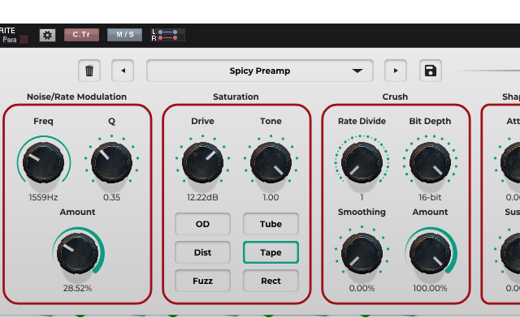
Task: Click the Noise/Rate Modulation Amount knob
Action: click(78, 253)
